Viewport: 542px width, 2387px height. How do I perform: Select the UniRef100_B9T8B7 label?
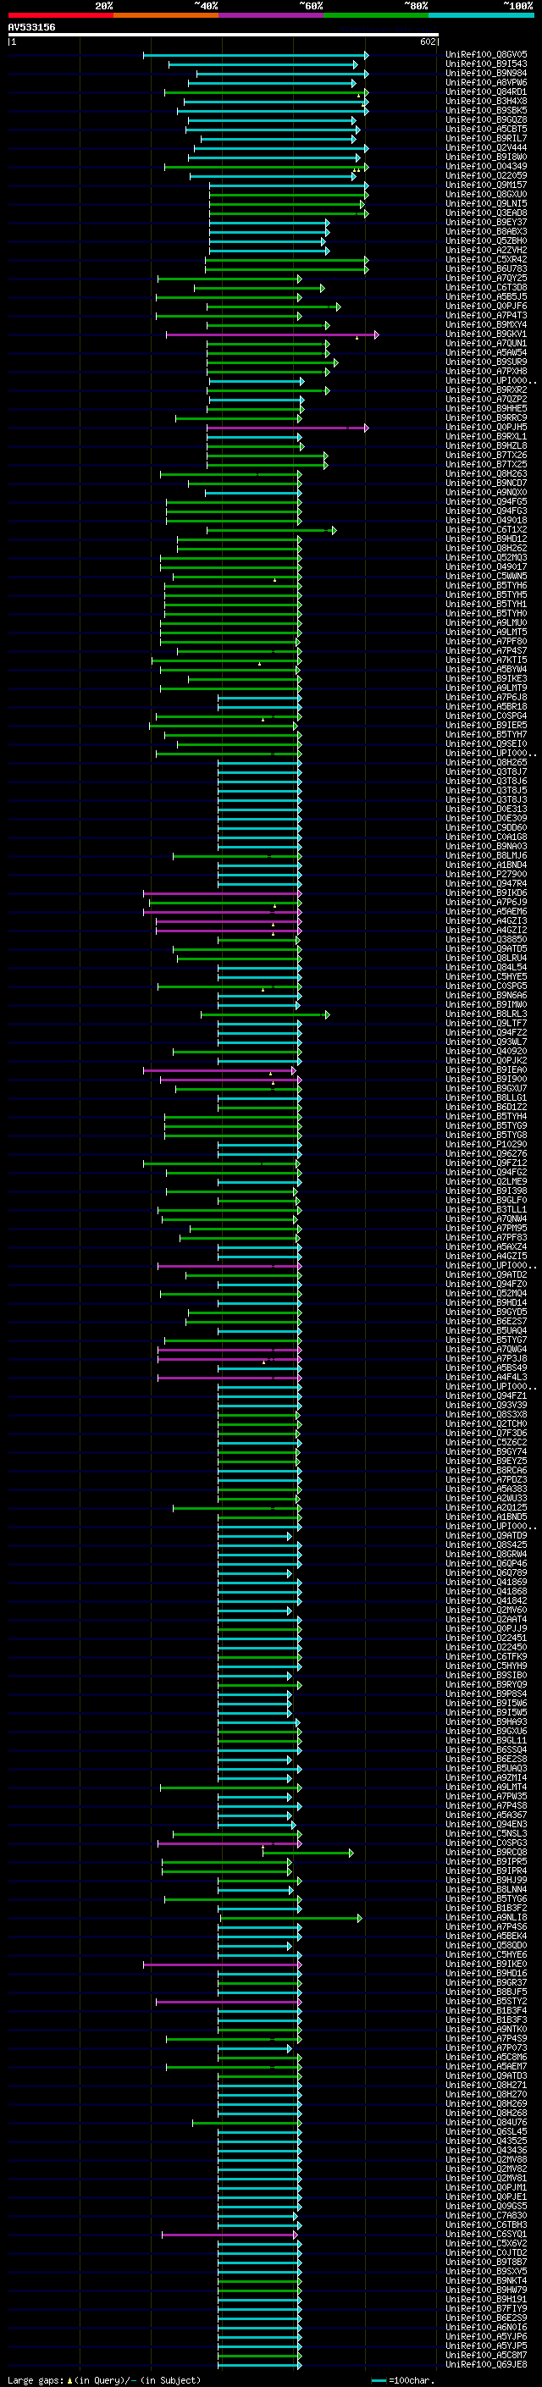(486, 2262)
